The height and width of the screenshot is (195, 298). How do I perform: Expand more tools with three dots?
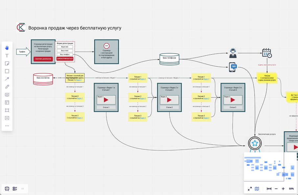(x=7, y=126)
